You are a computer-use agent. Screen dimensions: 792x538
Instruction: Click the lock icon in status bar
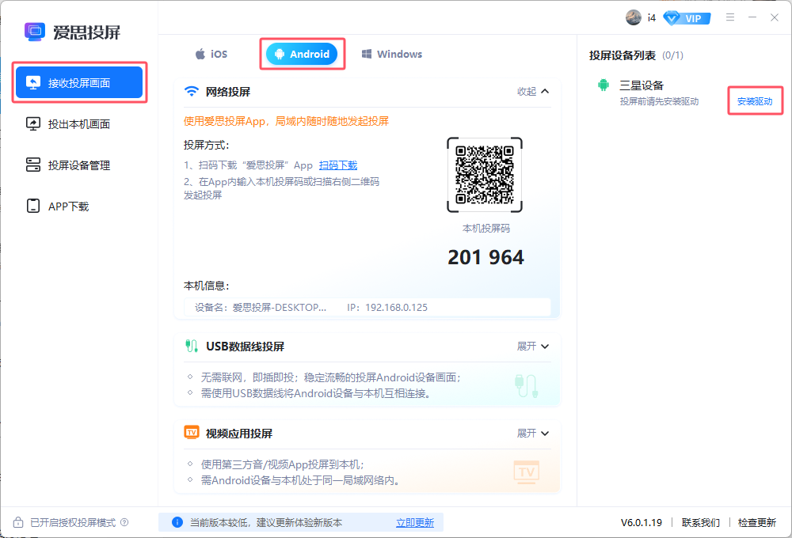pyautogui.click(x=18, y=522)
